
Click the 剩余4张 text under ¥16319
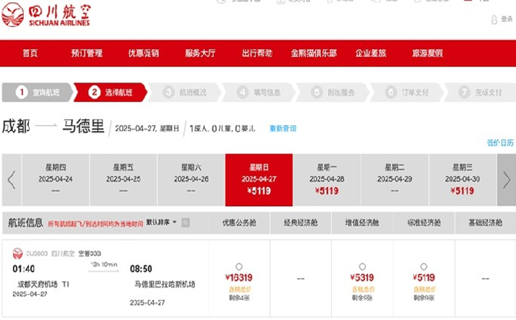click(239, 298)
